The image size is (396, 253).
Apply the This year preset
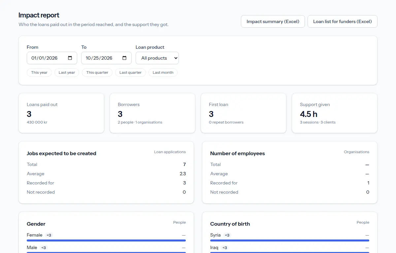click(39, 72)
